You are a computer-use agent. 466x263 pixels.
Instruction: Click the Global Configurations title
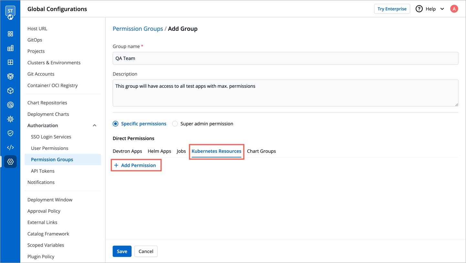(57, 9)
